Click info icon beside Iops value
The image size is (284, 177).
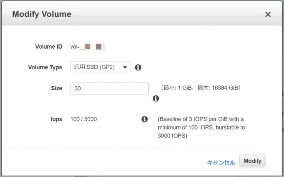click(x=145, y=119)
